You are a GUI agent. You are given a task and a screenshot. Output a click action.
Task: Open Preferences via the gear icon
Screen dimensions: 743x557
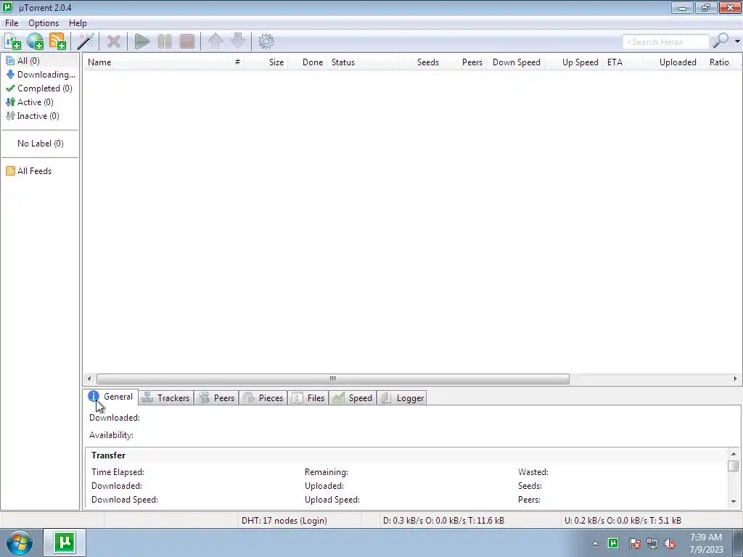(266, 41)
